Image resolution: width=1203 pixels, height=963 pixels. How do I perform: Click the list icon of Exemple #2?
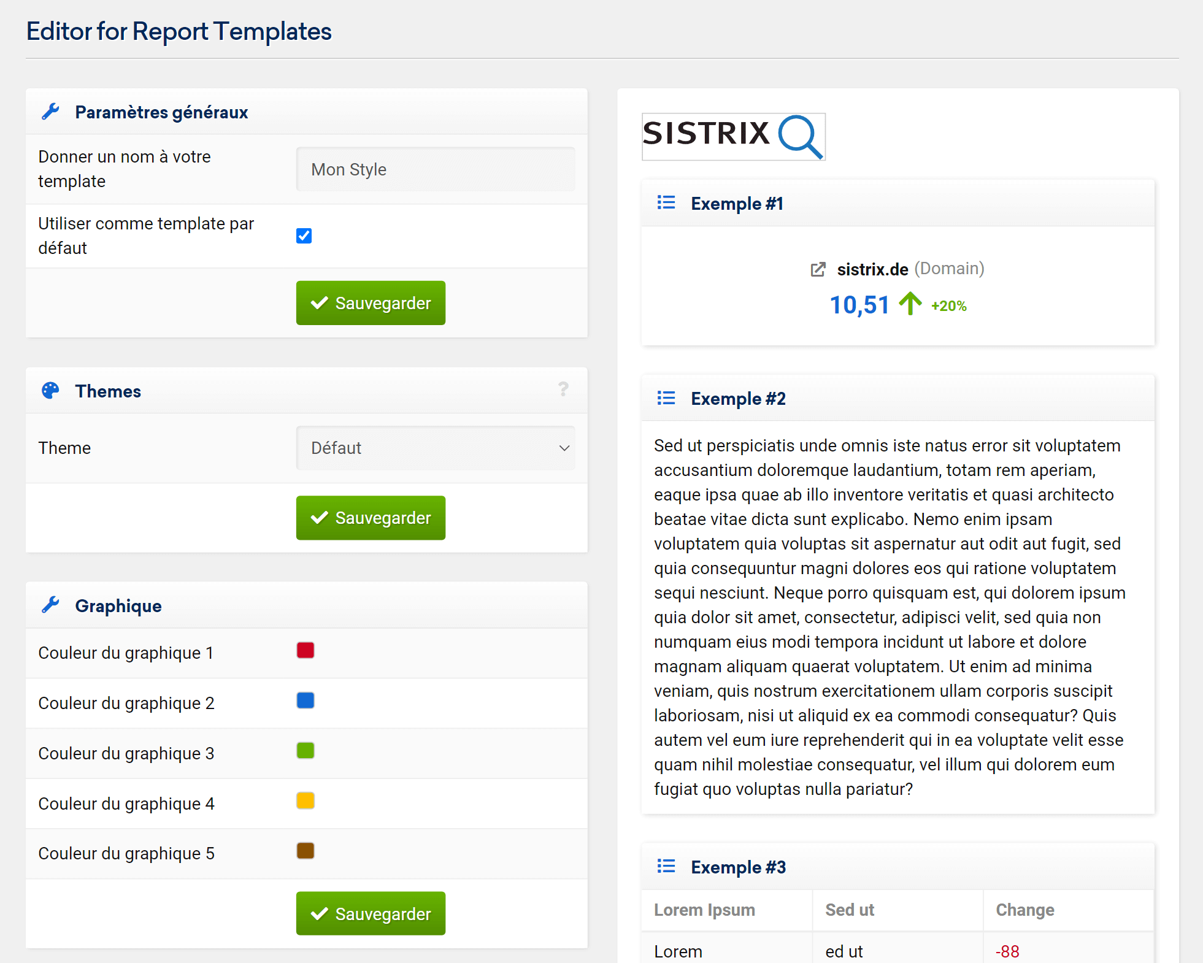[x=666, y=398]
